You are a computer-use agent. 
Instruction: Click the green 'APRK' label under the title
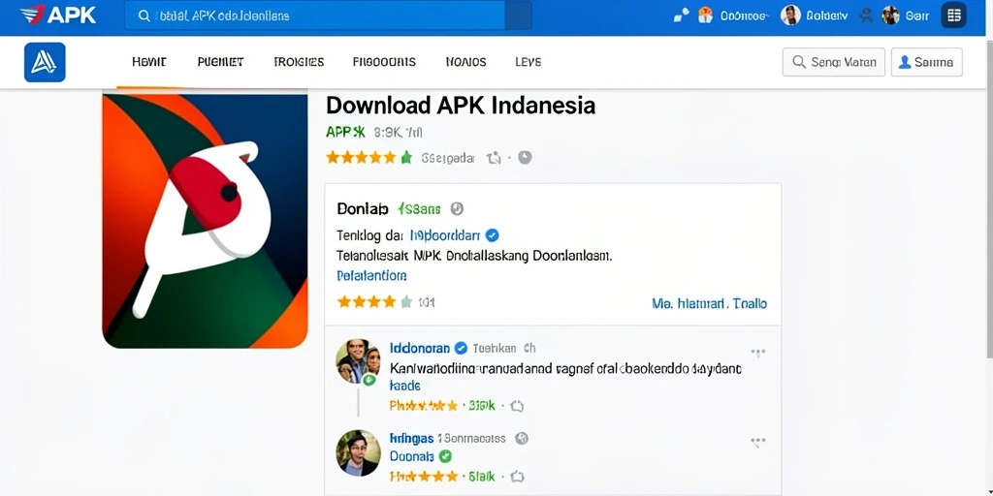click(346, 132)
